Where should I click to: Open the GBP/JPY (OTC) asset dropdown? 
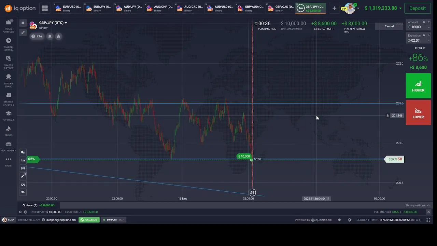pyautogui.click(x=53, y=23)
